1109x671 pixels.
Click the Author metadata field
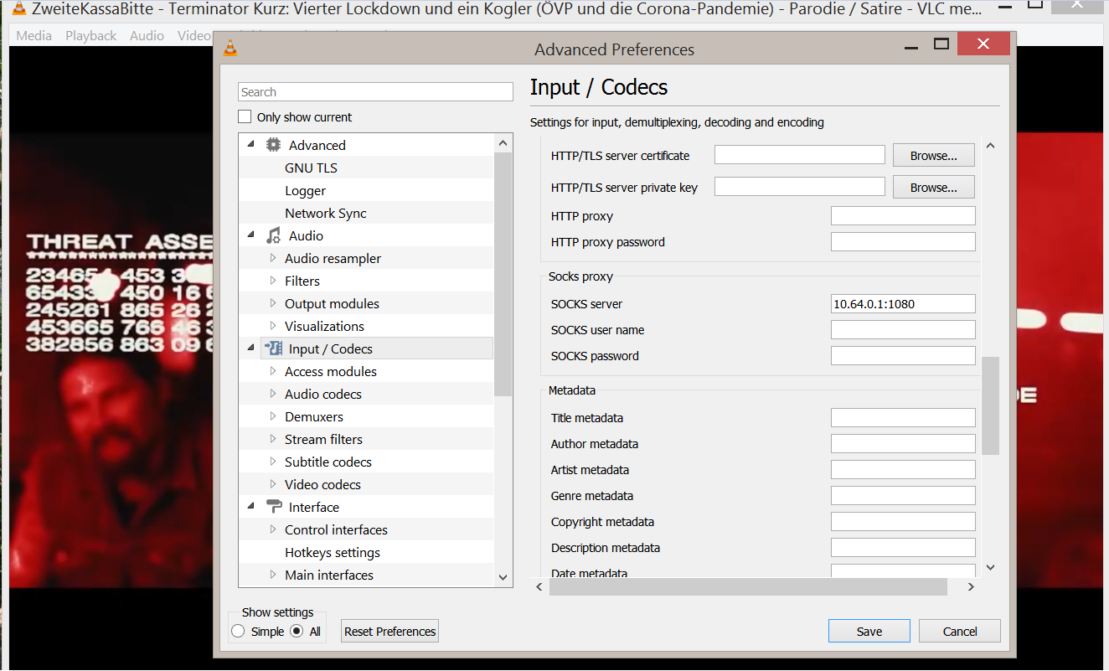(x=903, y=444)
